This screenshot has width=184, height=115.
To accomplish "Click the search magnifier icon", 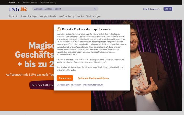I will [x=95, y=9].
